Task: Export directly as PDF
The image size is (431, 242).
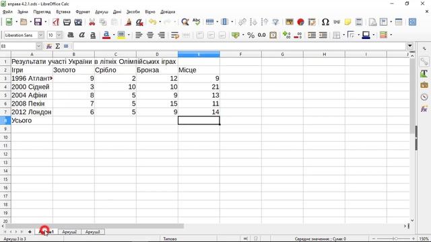Action: coord(56,22)
